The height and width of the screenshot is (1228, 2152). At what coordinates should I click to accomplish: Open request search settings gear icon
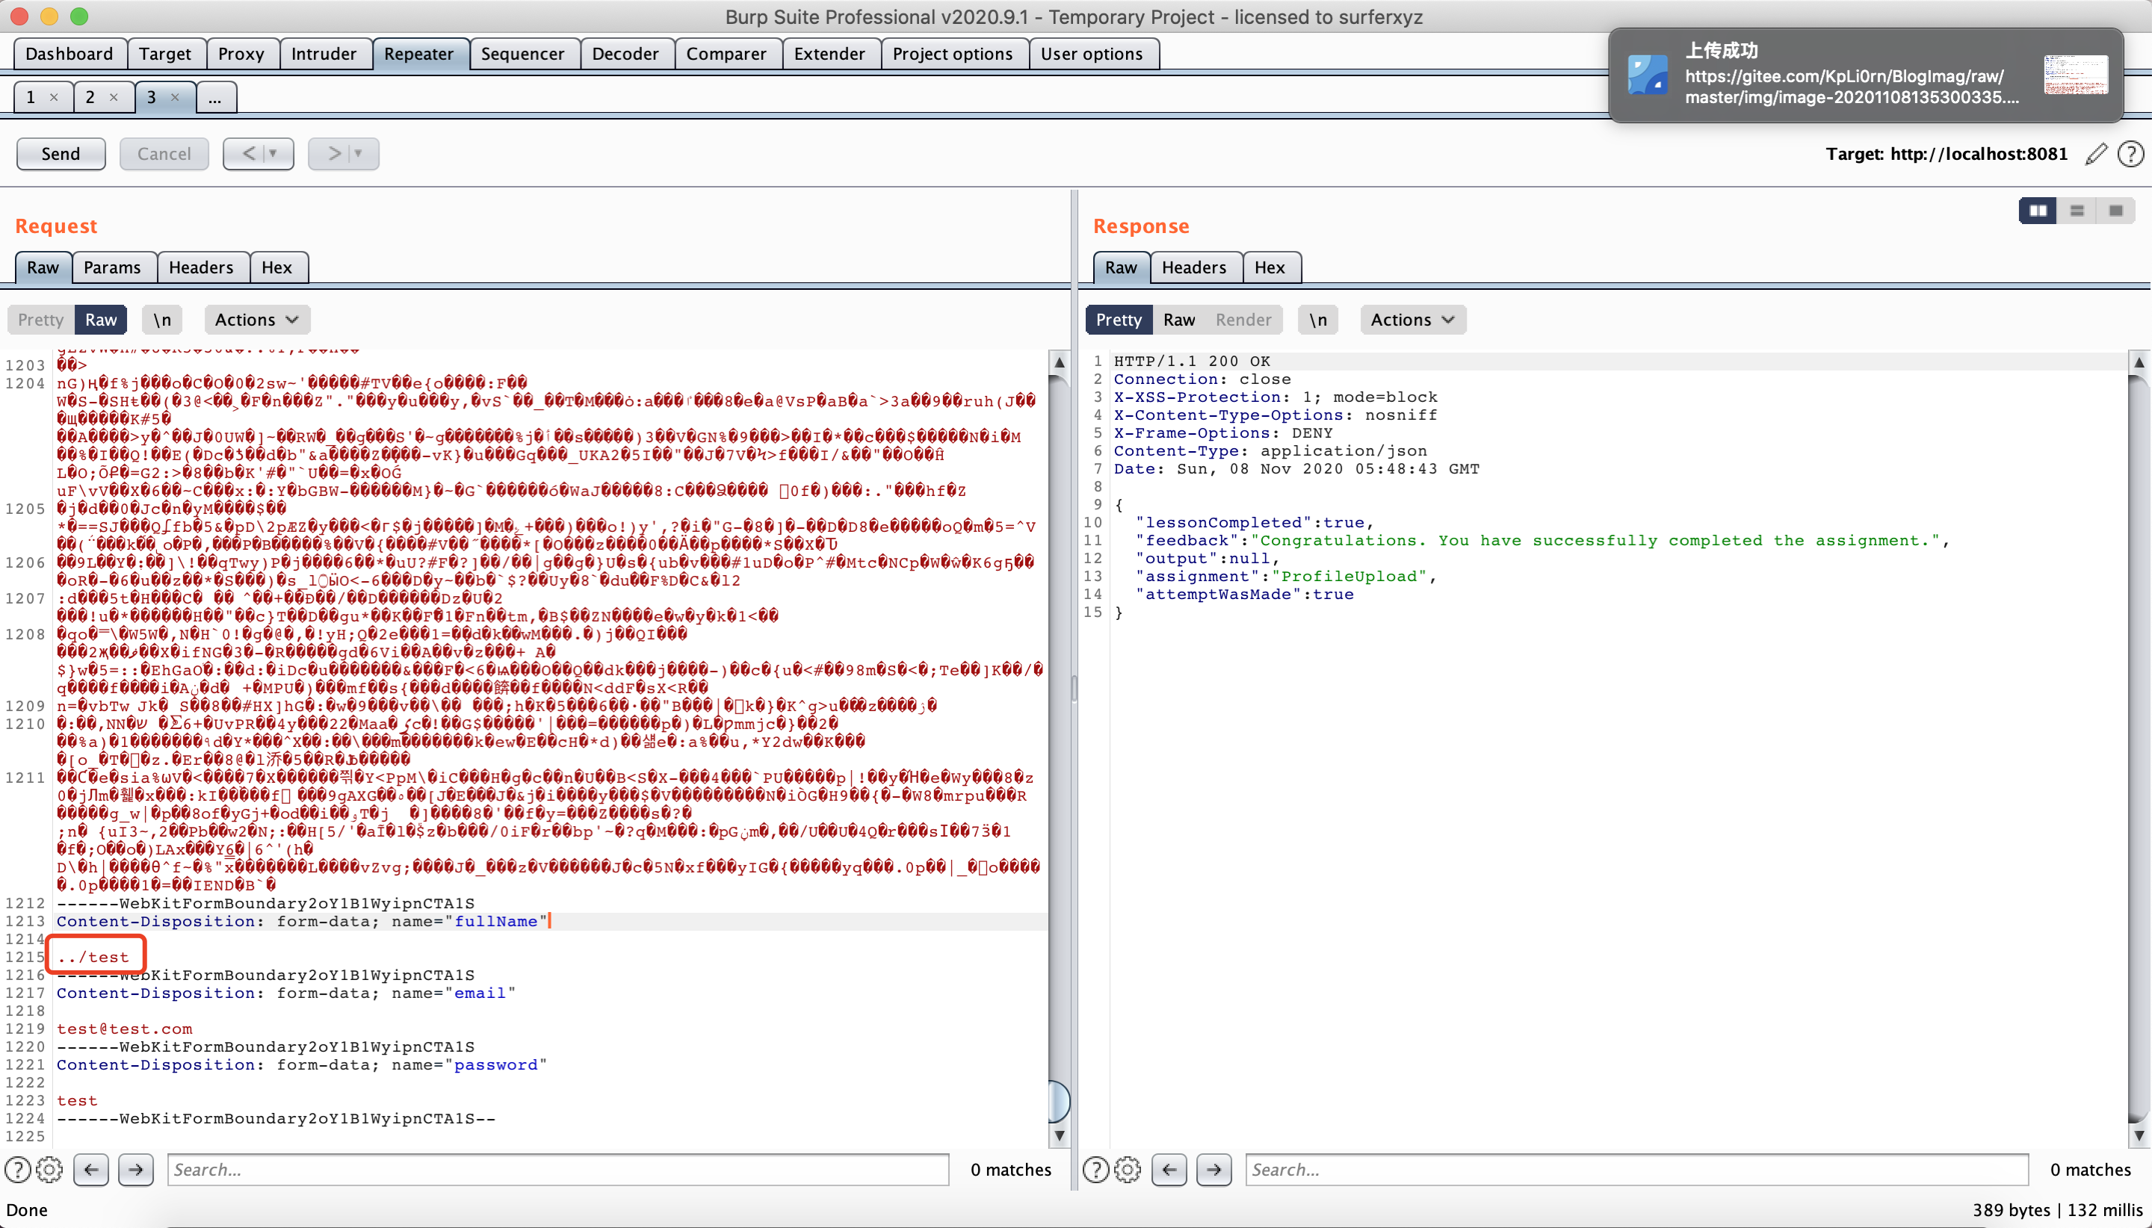(49, 1169)
